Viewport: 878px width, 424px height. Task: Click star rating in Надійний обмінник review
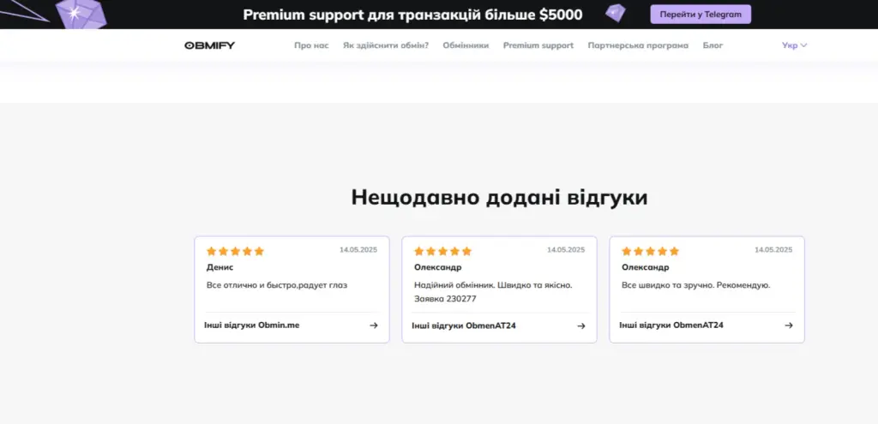point(443,251)
